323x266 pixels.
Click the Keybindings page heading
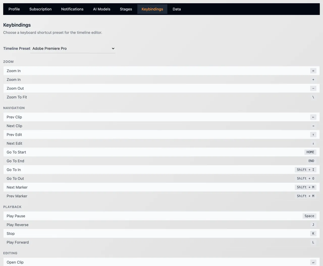(x=17, y=25)
